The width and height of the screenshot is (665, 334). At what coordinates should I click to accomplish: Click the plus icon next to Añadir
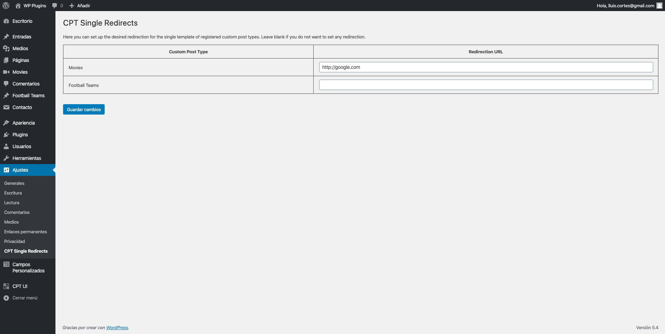pyautogui.click(x=72, y=6)
